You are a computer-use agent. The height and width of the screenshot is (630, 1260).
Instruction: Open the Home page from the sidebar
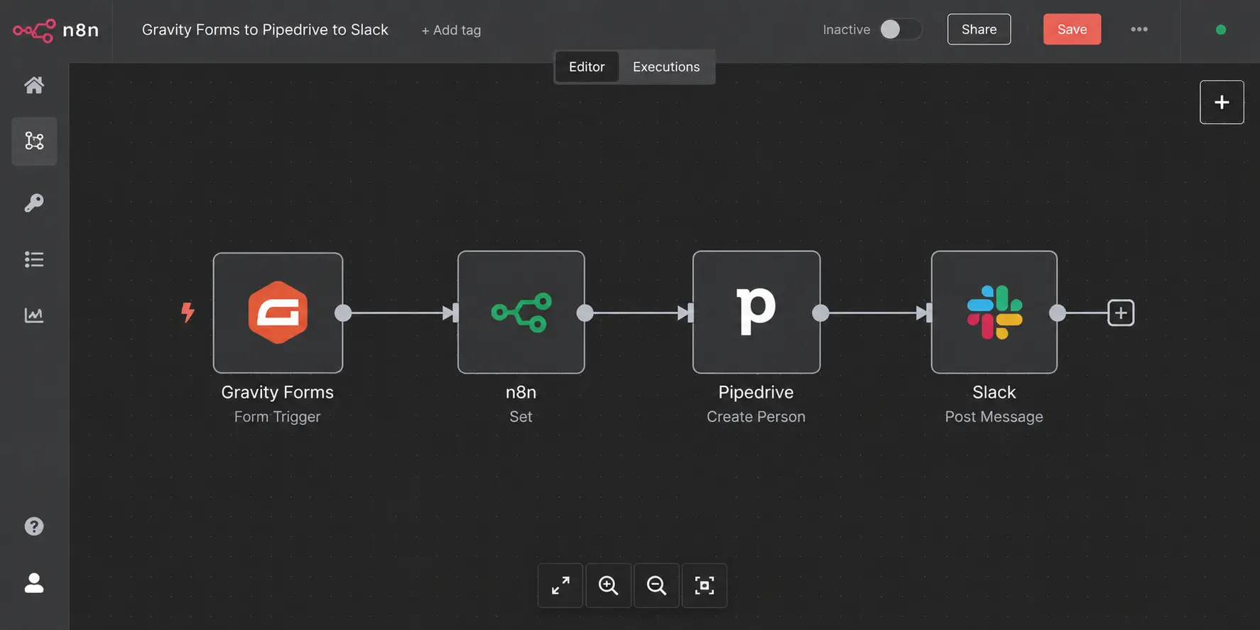[34, 85]
